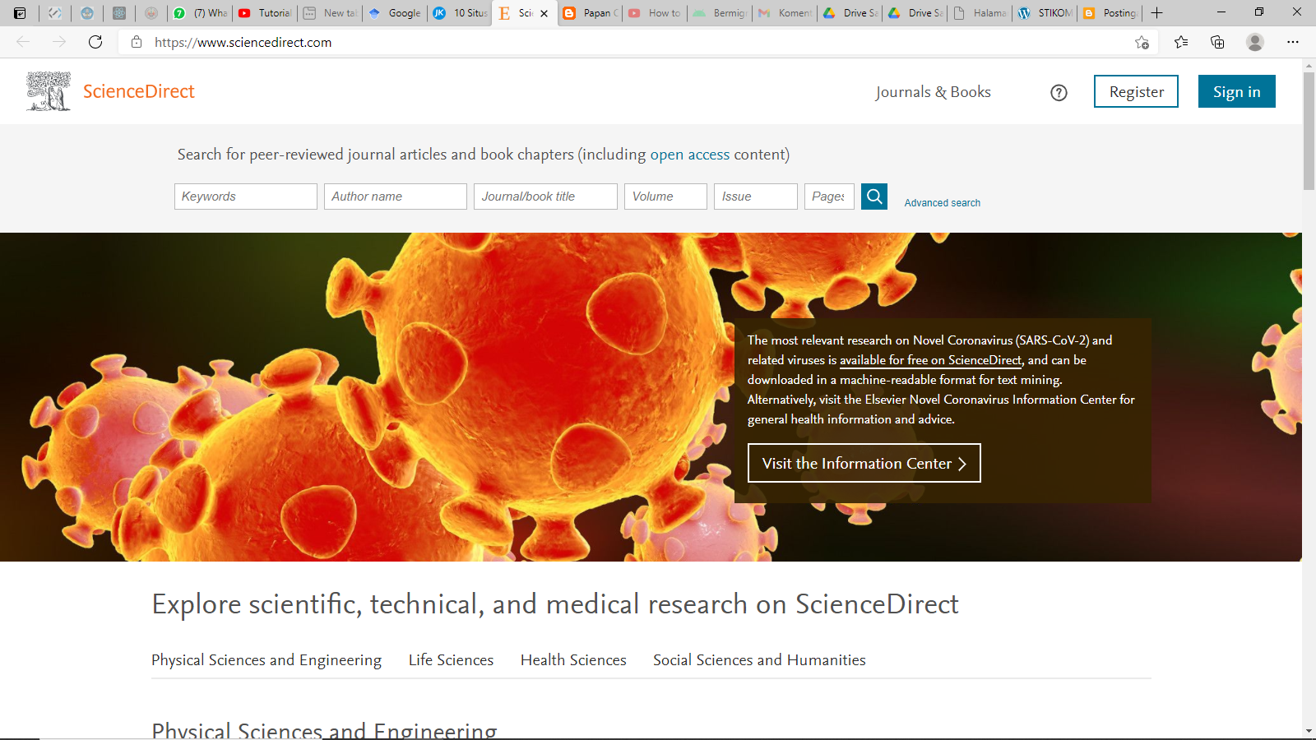Click the vertical scrollbar thumb
This screenshot has height=740, width=1316.
(x=1309, y=132)
